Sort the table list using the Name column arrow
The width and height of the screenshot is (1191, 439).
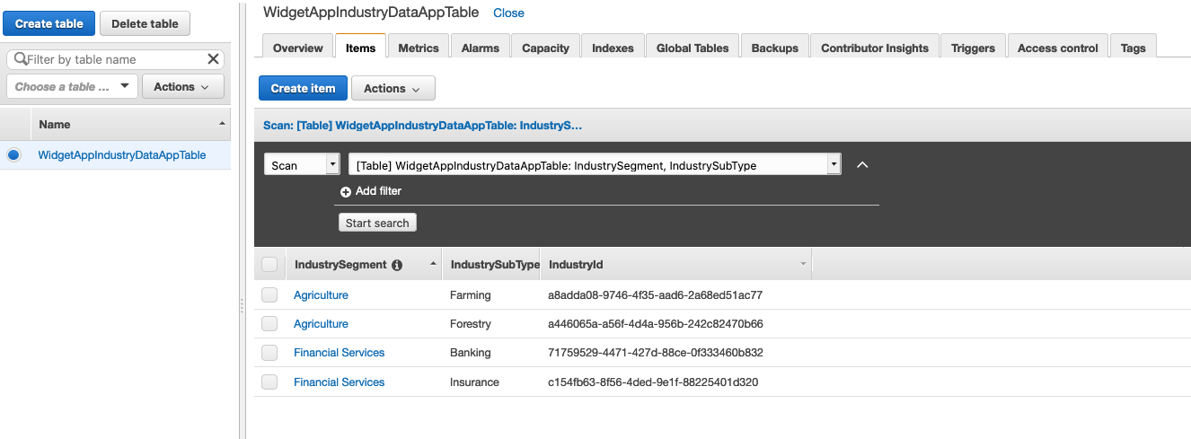pos(222,122)
